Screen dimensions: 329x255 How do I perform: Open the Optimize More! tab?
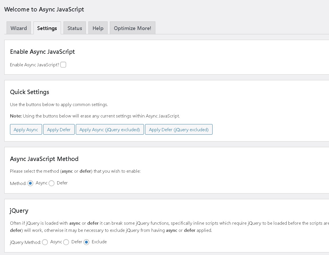(132, 28)
